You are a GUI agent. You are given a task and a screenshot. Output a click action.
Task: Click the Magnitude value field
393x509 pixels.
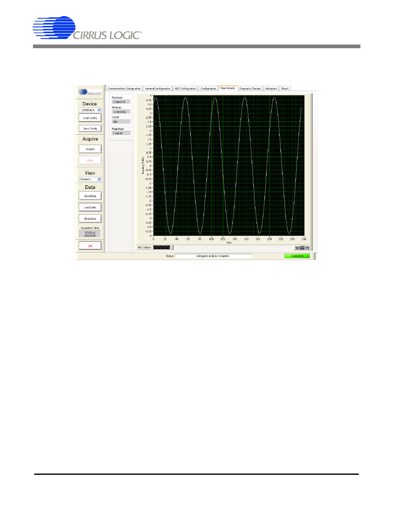(x=121, y=133)
